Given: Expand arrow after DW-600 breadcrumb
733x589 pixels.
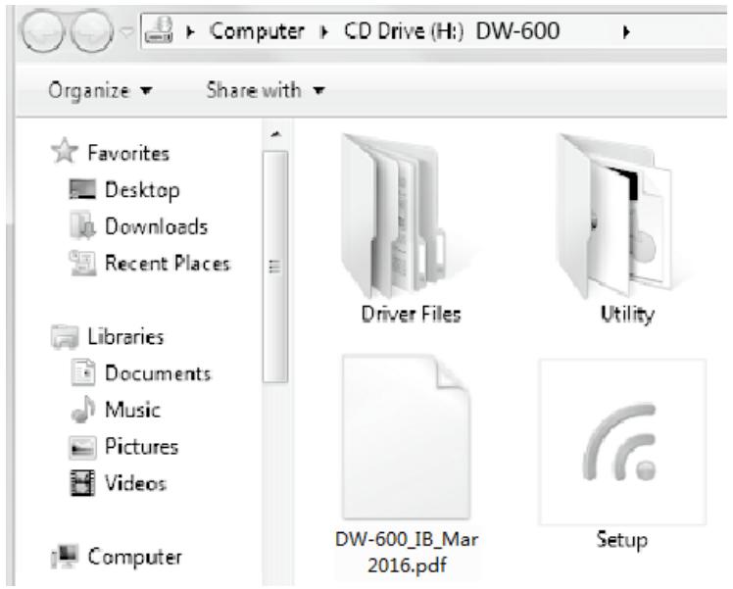Looking at the screenshot, I should tap(626, 32).
